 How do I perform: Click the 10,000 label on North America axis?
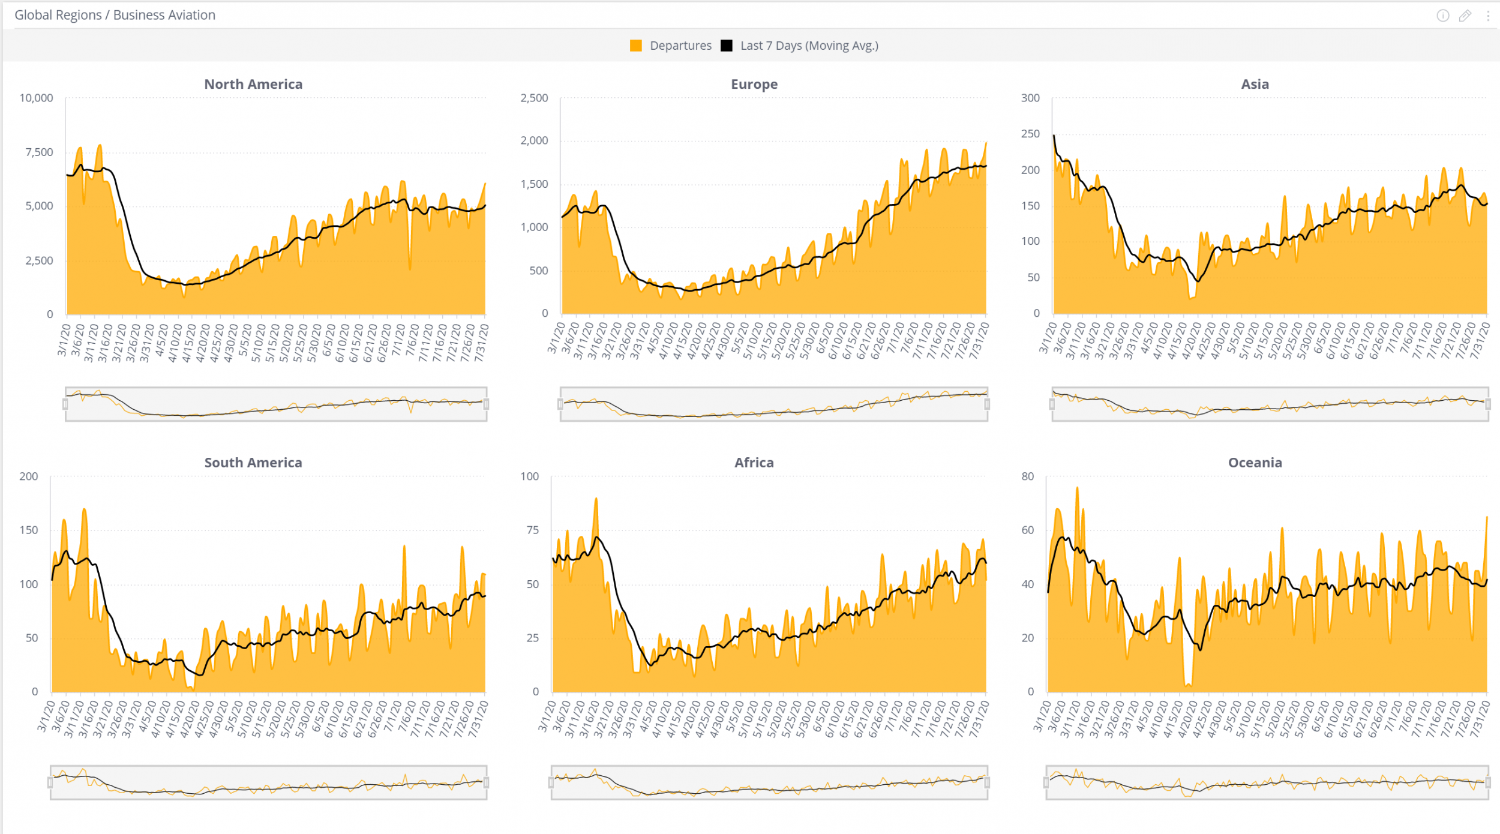pos(37,98)
